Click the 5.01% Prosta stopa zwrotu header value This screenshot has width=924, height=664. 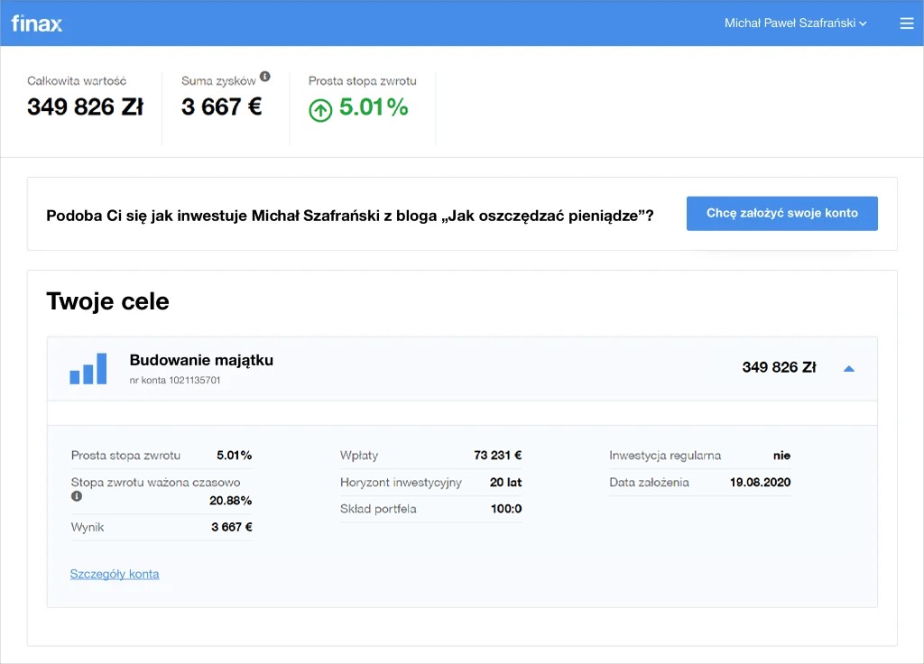(374, 108)
